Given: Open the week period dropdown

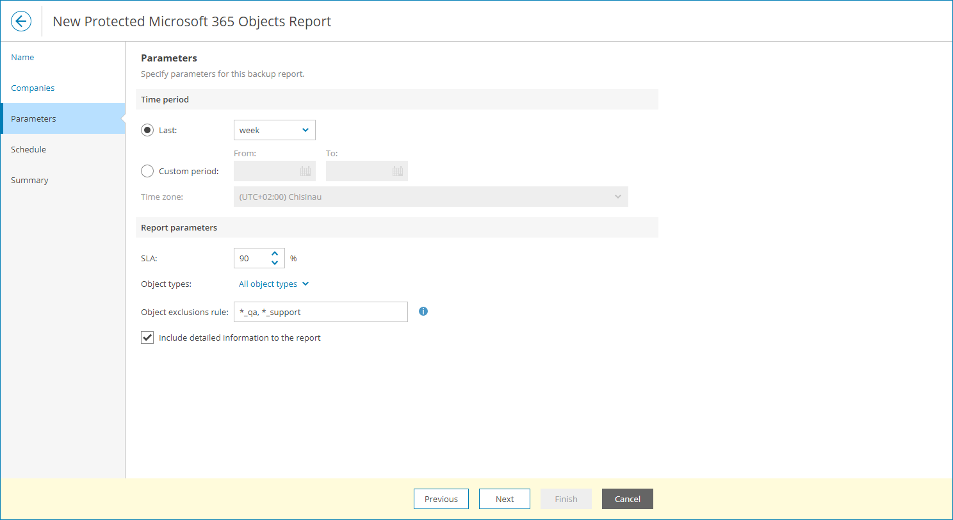Looking at the screenshot, I should pyautogui.click(x=275, y=130).
